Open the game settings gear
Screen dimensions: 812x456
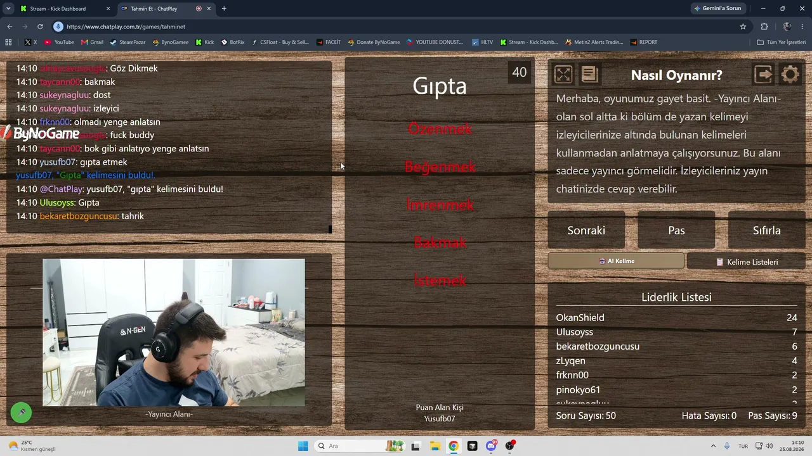pos(790,75)
